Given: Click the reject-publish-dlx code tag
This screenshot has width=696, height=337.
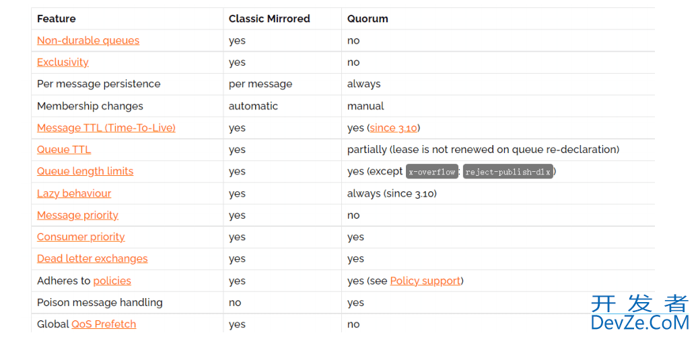Looking at the screenshot, I should pyautogui.click(x=508, y=172).
